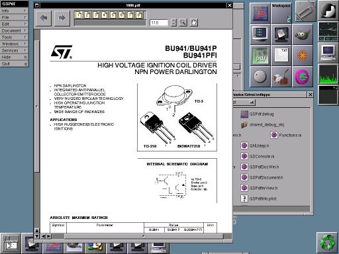Image resolution: width=339 pixels, height=254 pixels.
Task: Open the File menu
Action: coord(14,17)
